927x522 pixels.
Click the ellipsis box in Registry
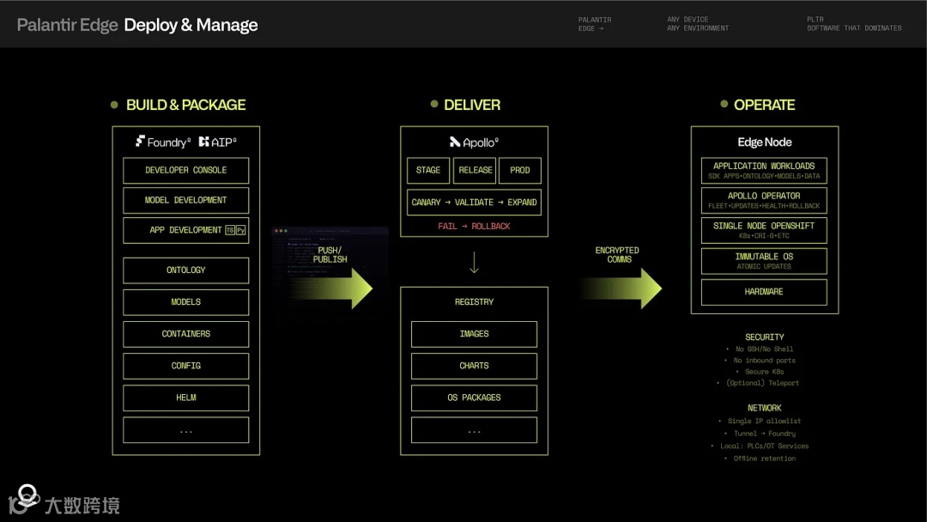coord(474,430)
